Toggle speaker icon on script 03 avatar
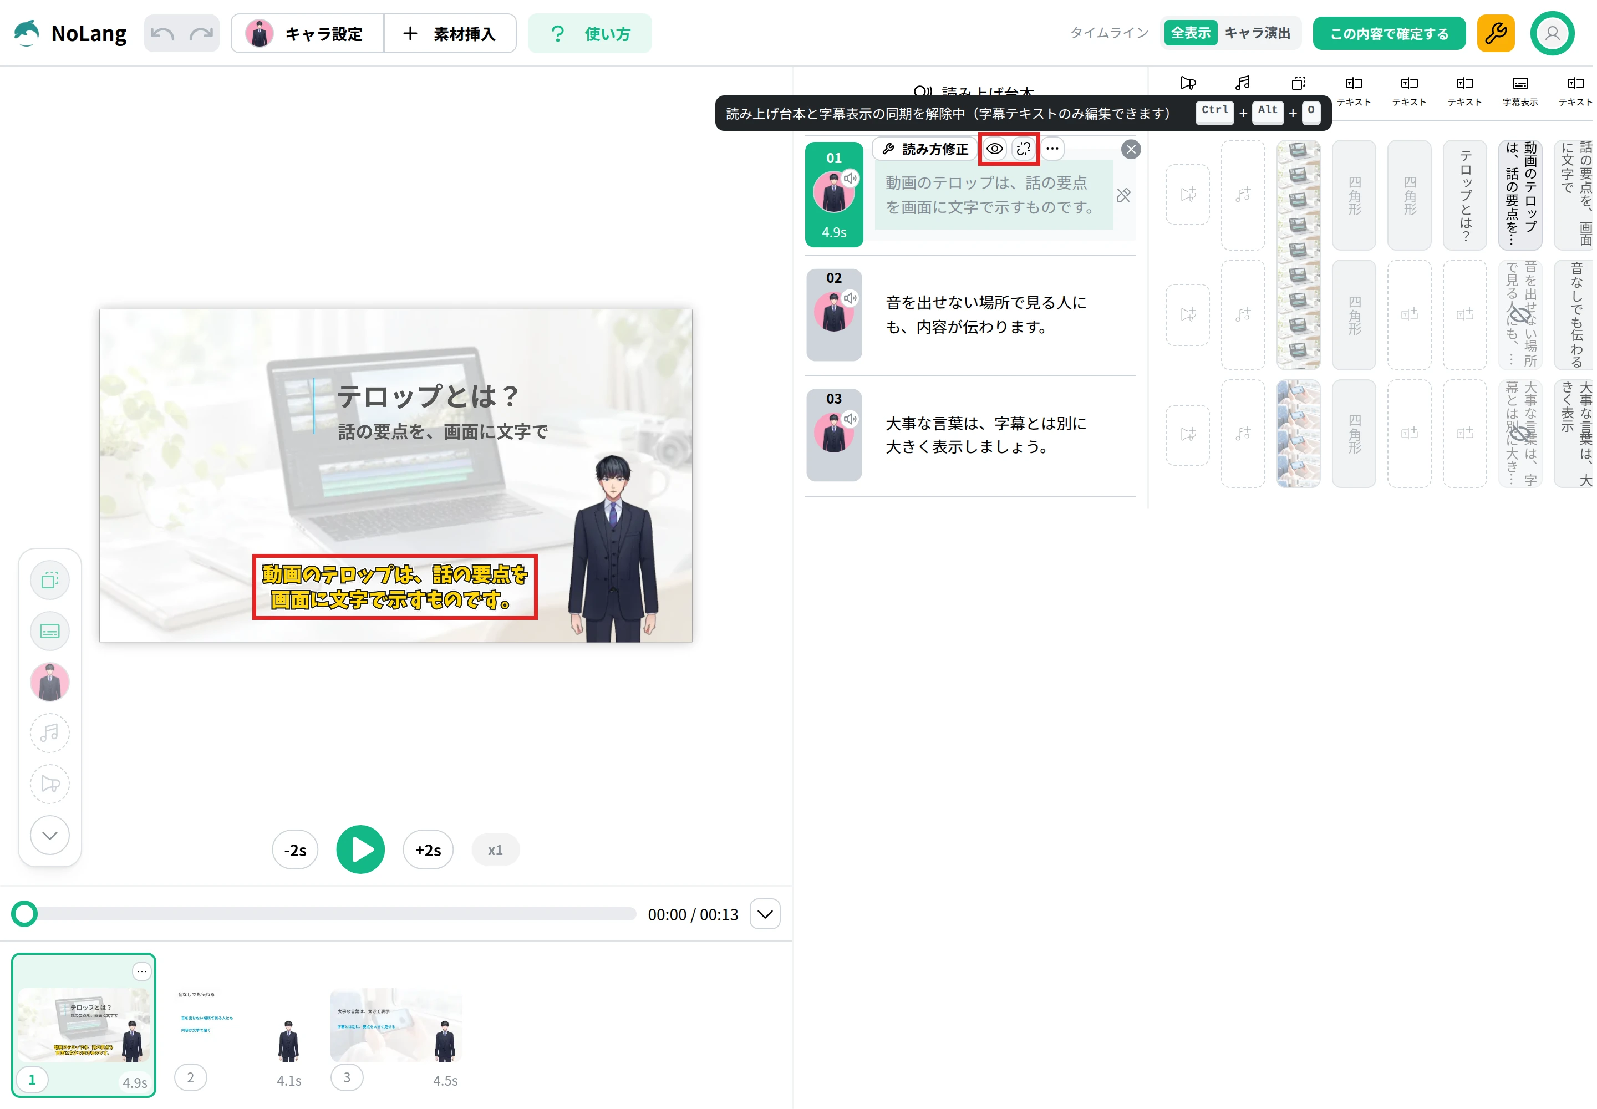The width and height of the screenshot is (1597, 1109). tap(850, 419)
